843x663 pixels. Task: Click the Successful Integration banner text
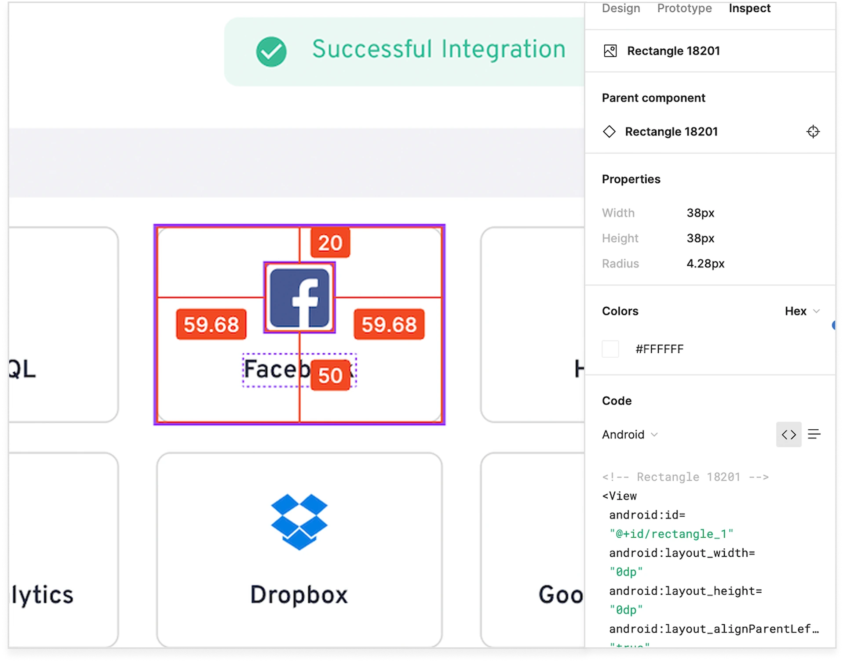pyautogui.click(x=438, y=49)
